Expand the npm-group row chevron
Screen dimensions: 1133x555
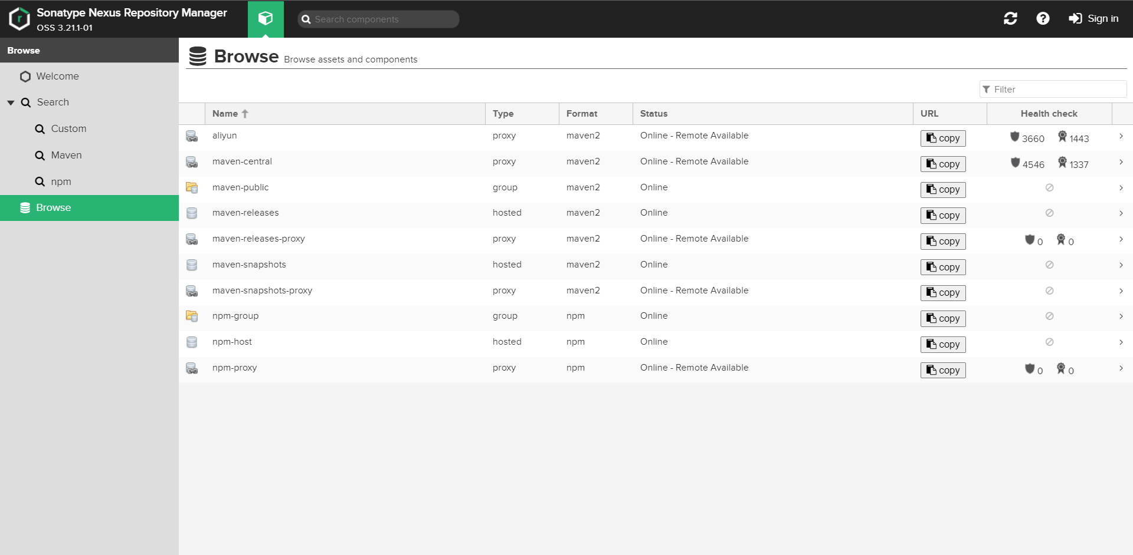coord(1121,316)
